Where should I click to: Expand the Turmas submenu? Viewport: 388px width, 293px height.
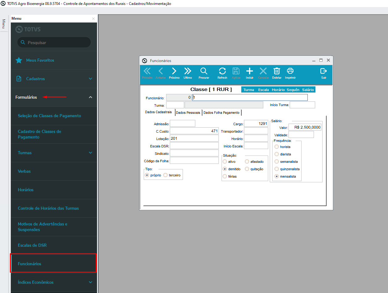tap(91, 153)
